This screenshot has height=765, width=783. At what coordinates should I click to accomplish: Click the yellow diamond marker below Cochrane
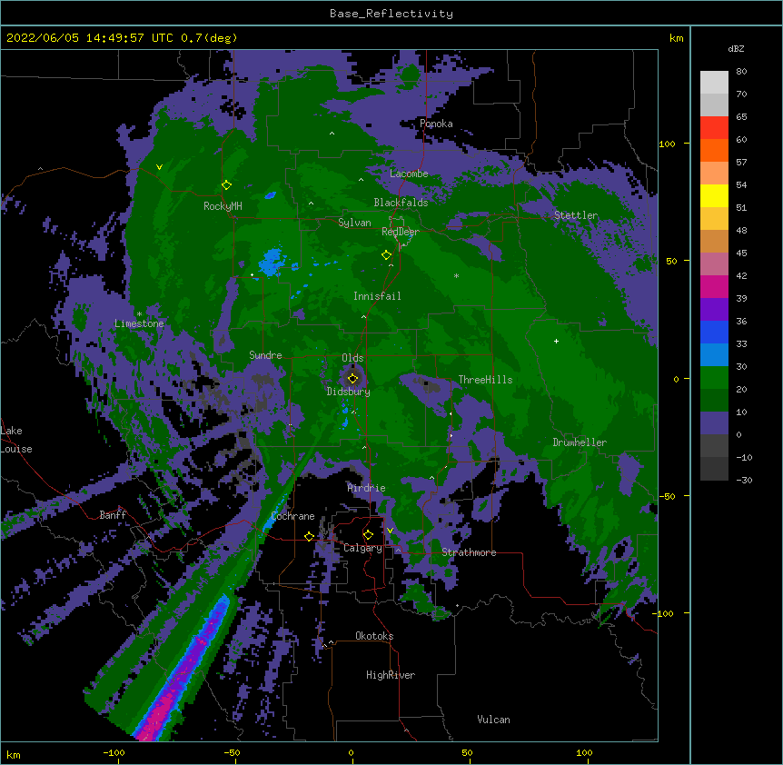click(x=309, y=536)
